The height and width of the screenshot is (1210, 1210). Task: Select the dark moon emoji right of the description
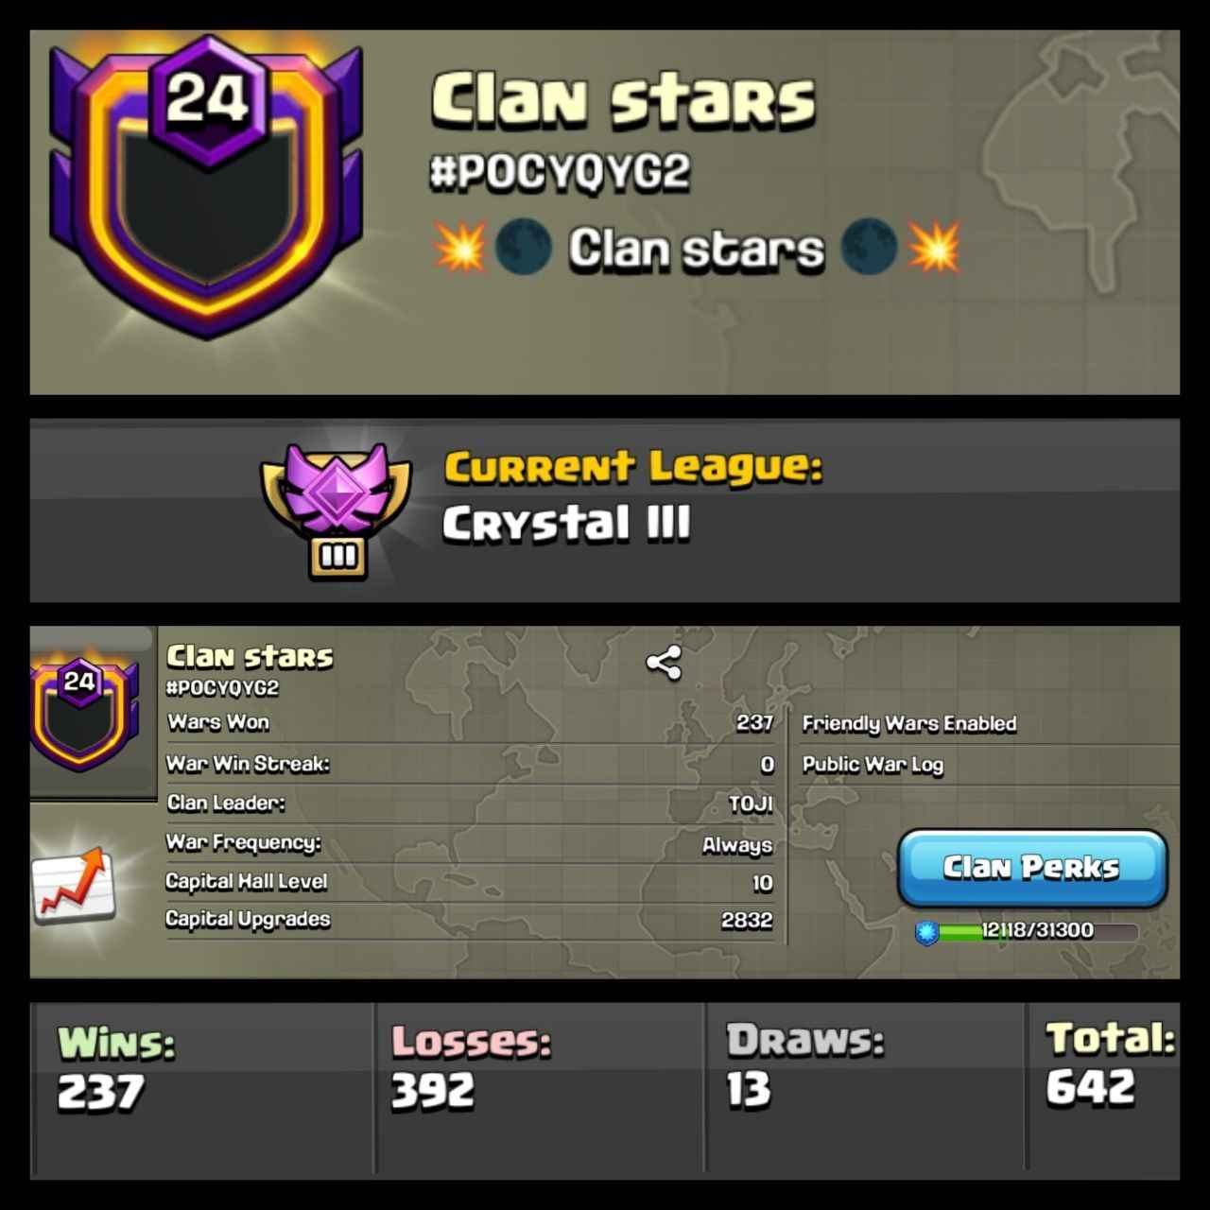pos(869,247)
